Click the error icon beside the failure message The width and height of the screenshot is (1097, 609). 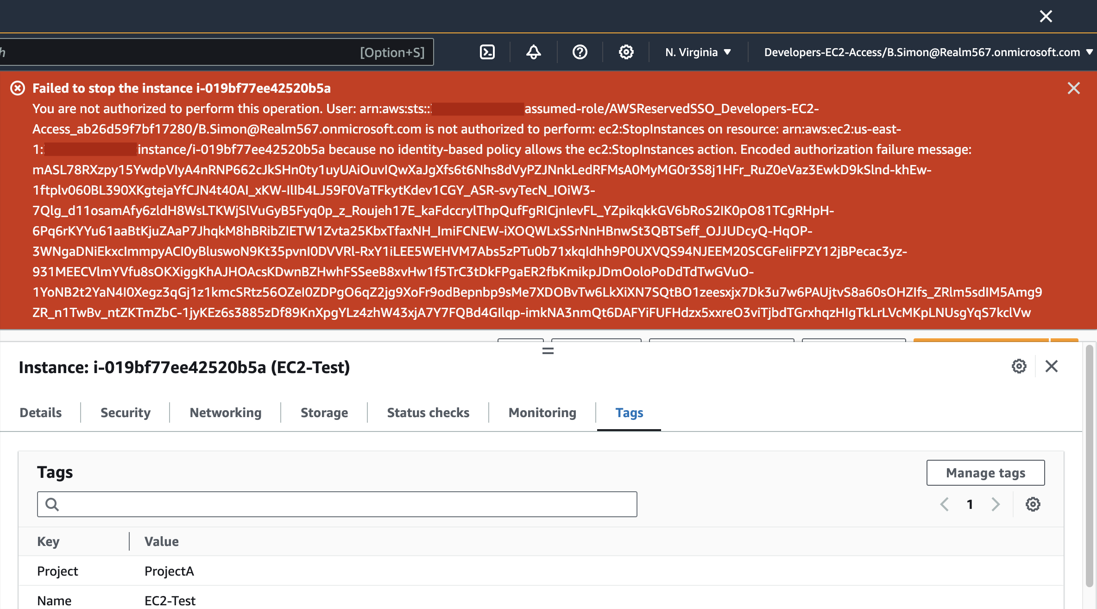18,88
